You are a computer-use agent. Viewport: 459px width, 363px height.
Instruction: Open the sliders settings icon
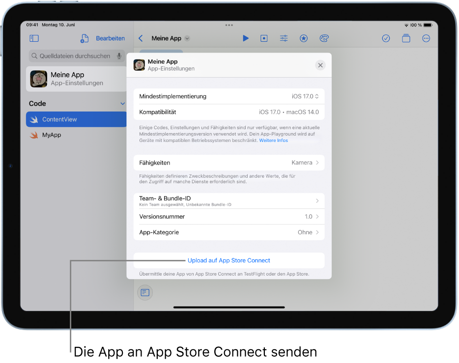(284, 38)
